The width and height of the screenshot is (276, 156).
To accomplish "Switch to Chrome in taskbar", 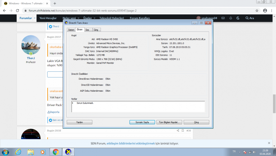I will click(x=56, y=152).
